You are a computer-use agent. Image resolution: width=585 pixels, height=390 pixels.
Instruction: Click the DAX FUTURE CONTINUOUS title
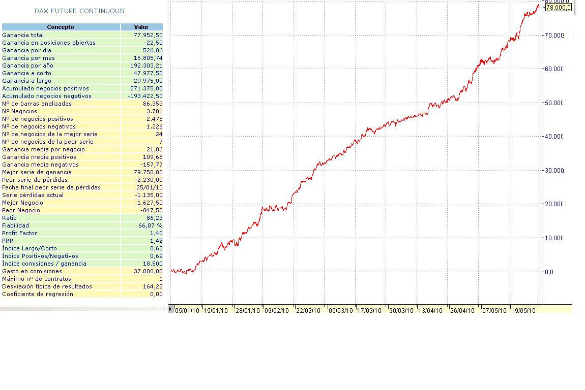[79, 11]
